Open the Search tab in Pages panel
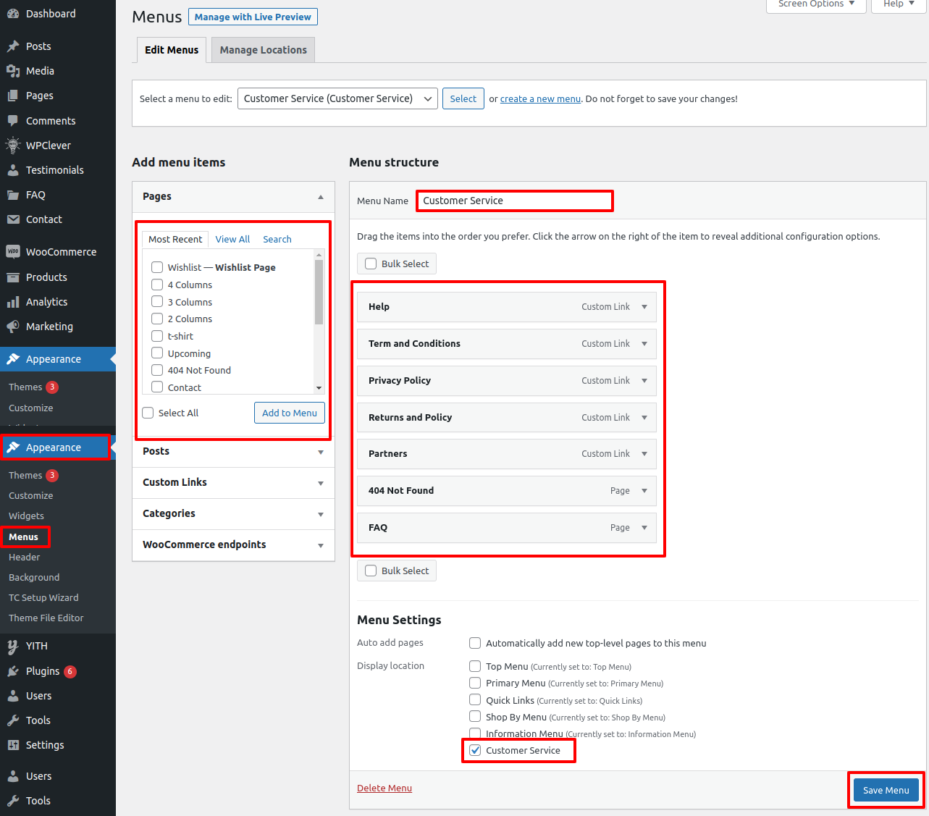Screen dimensions: 929x816 [277, 239]
